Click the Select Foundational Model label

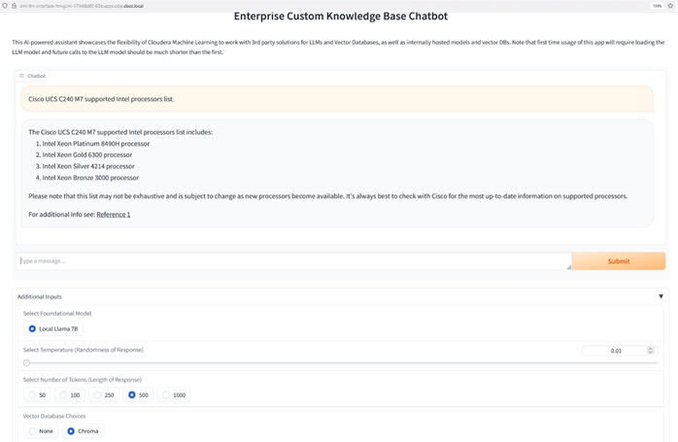point(57,313)
